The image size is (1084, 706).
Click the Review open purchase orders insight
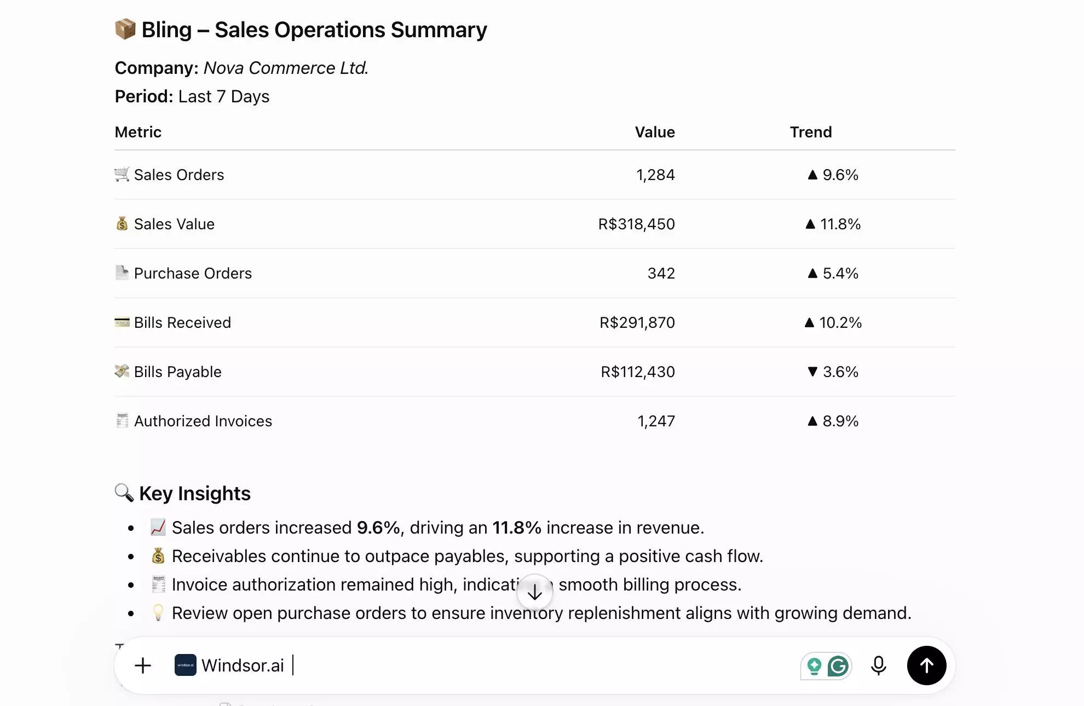(x=541, y=613)
